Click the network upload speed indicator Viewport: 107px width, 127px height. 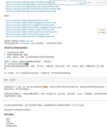click(101, 30)
